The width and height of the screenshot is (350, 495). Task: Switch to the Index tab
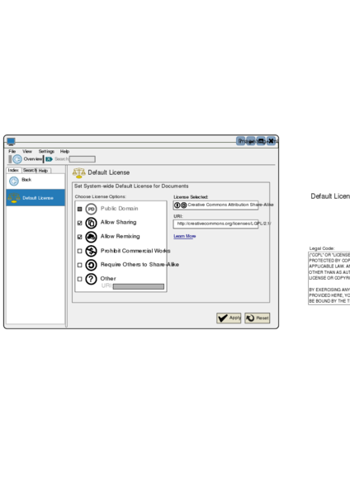[x=13, y=170]
